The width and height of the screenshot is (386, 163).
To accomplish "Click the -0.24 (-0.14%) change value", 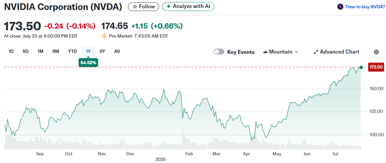I will [70, 26].
